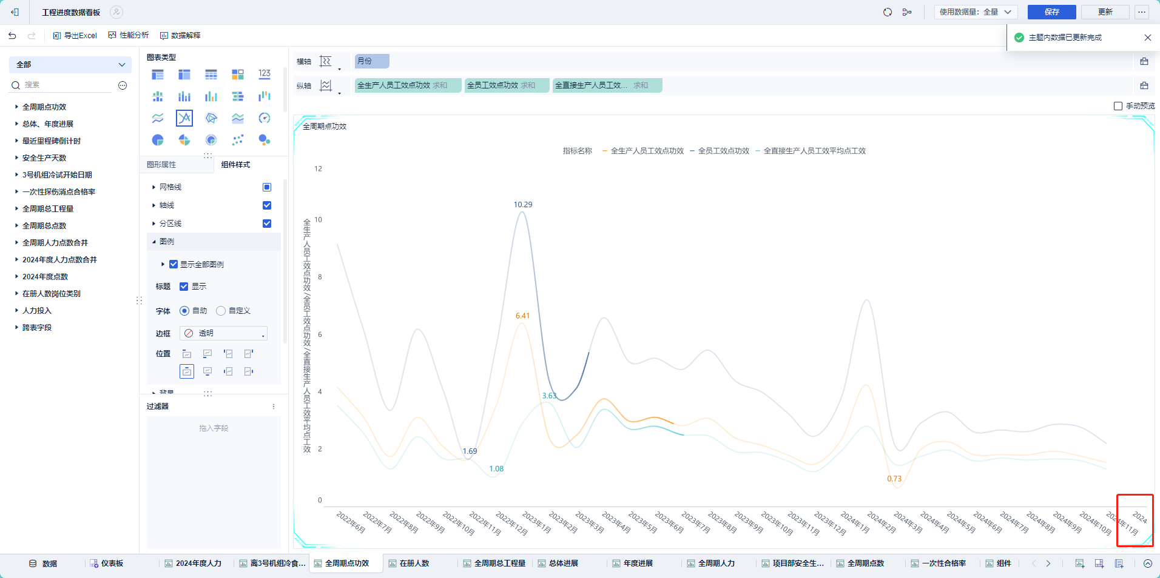
Task: Click the back exit icon top left
Action: point(15,12)
